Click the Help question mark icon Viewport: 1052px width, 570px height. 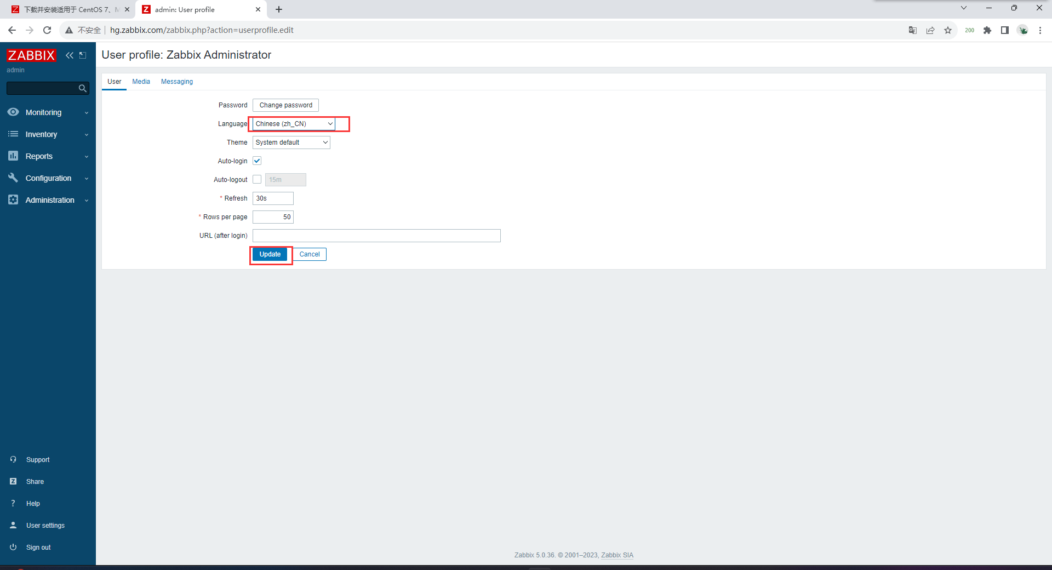tap(13, 503)
